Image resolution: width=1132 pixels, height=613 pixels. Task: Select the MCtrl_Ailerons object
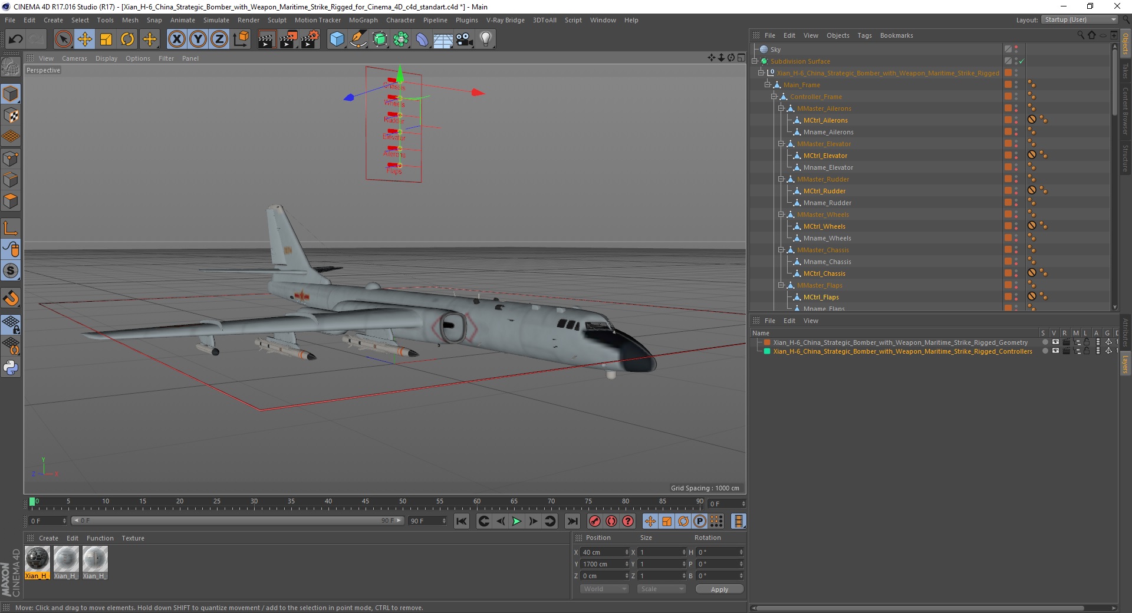click(x=825, y=120)
